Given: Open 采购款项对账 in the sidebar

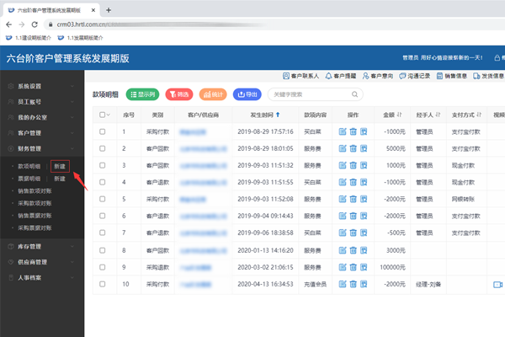Looking at the screenshot, I should 35,203.
